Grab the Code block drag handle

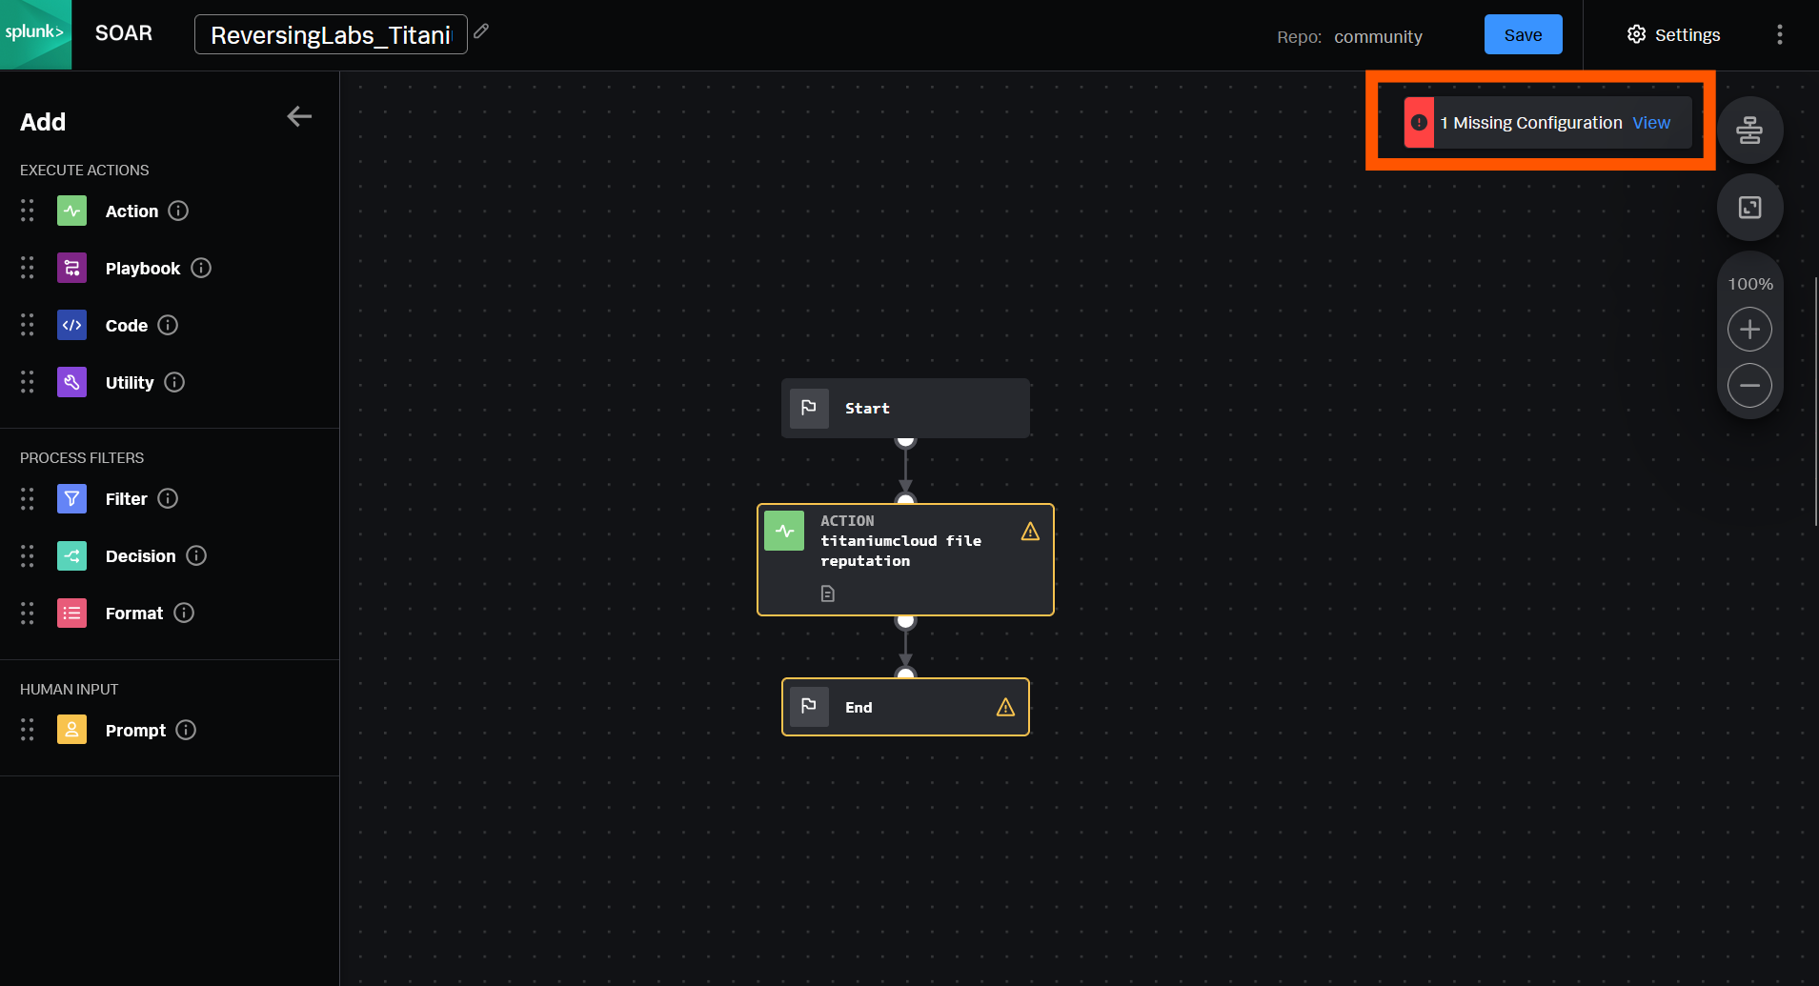[x=28, y=325]
